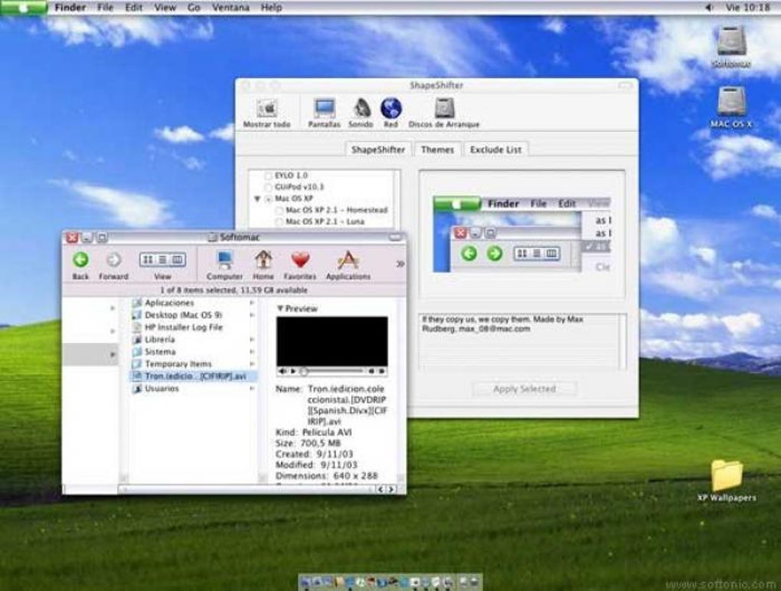This screenshot has height=591, width=781.
Task: Collapse the Preview disclosure triangle
Action: [x=280, y=309]
